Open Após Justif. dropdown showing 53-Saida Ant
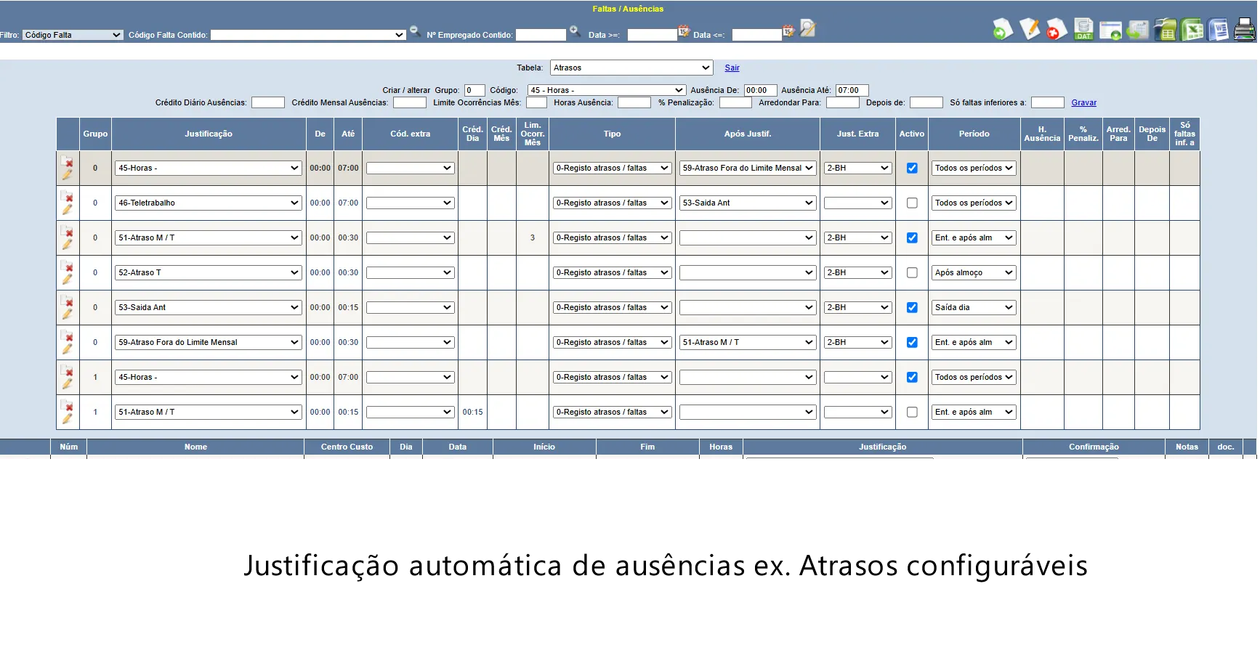1260x658 pixels. click(x=748, y=203)
